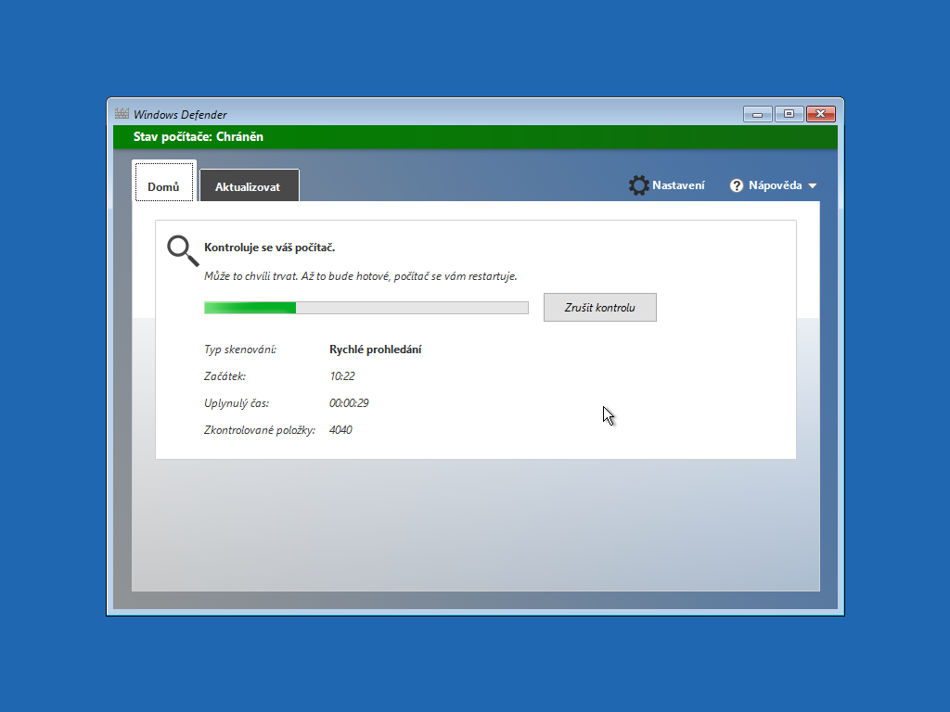This screenshot has height=712, width=950.
Task: Switch to the Aktualizovat tab
Action: (x=249, y=185)
